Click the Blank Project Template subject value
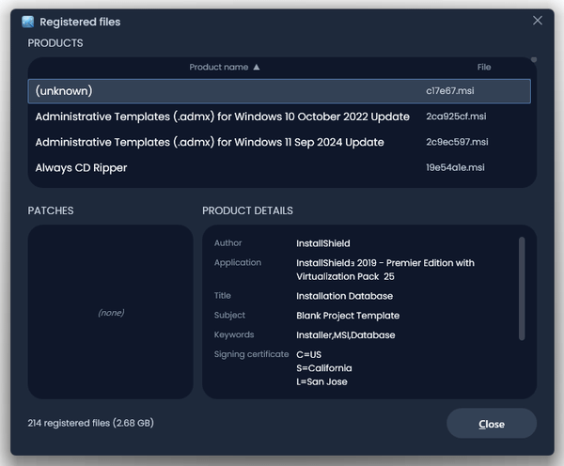The width and height of the screenshot is (564, 466). pos(348,316)
